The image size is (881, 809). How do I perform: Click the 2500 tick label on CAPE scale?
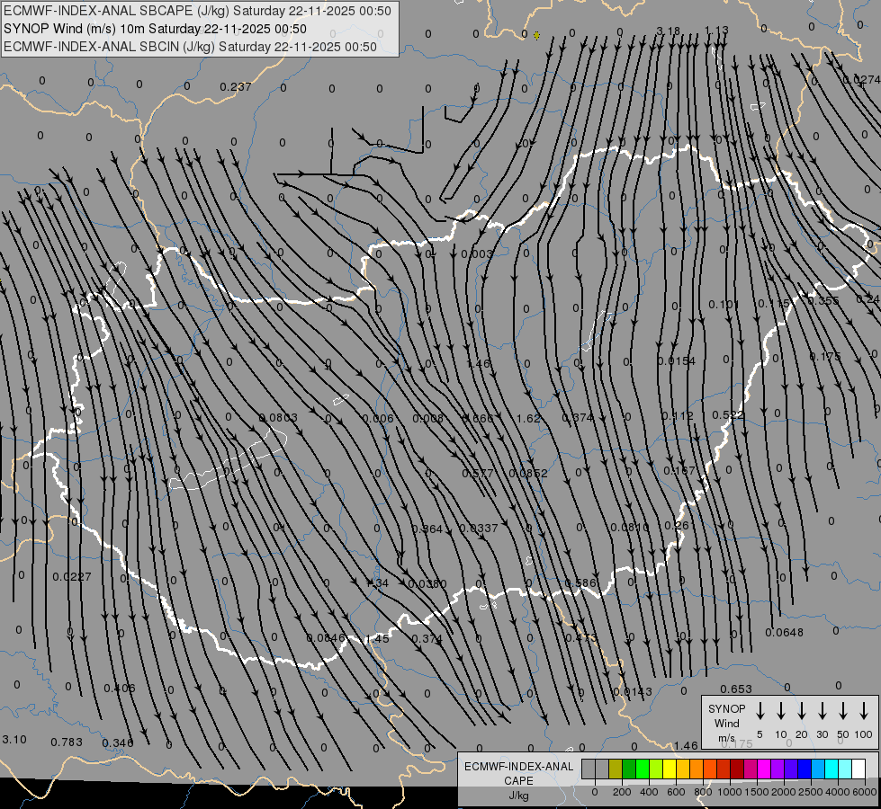coord(811,792)
